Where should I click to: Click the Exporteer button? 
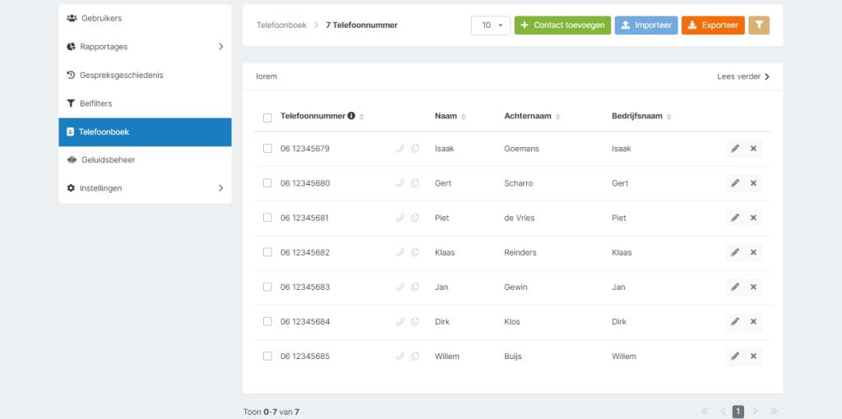pos(713,25)
